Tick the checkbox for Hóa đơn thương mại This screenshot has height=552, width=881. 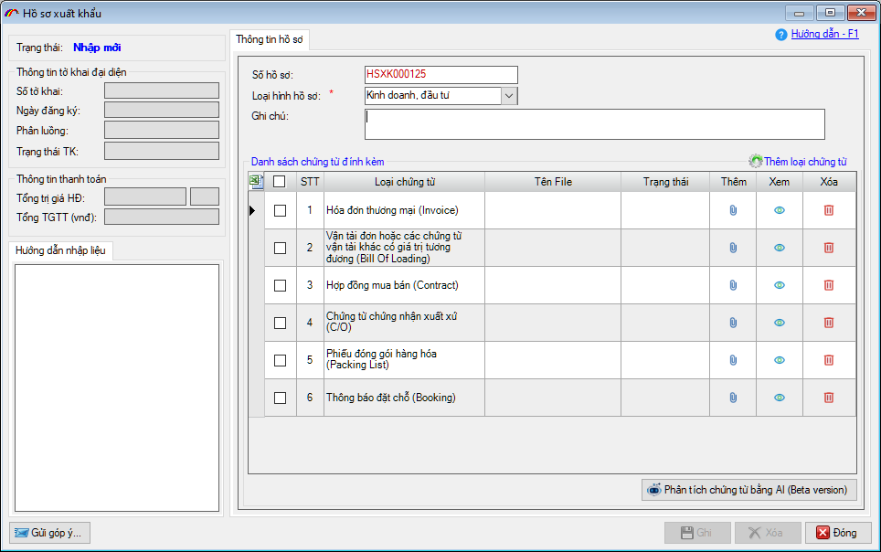coord(281,210)
